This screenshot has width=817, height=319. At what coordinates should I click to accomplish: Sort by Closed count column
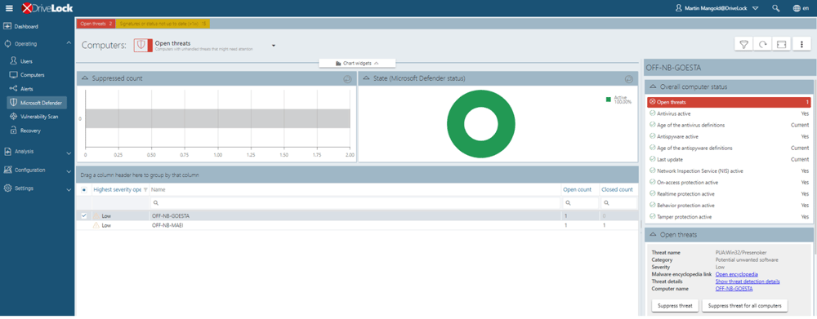pos(617,190)
